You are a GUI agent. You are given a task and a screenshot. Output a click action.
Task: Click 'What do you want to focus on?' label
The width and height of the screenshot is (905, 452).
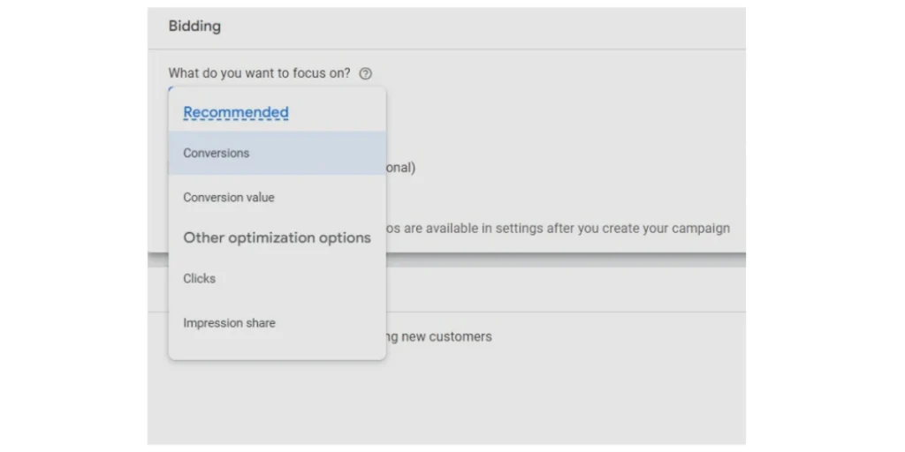[259, 73]
